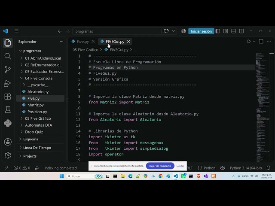Screen dimensions: 275x206
Task: Go forward with the right arrow
Action: coord(67,31)
